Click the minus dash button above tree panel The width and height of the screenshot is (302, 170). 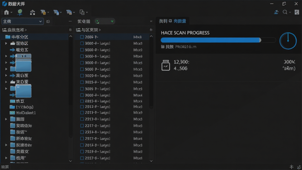pos(70,21)
